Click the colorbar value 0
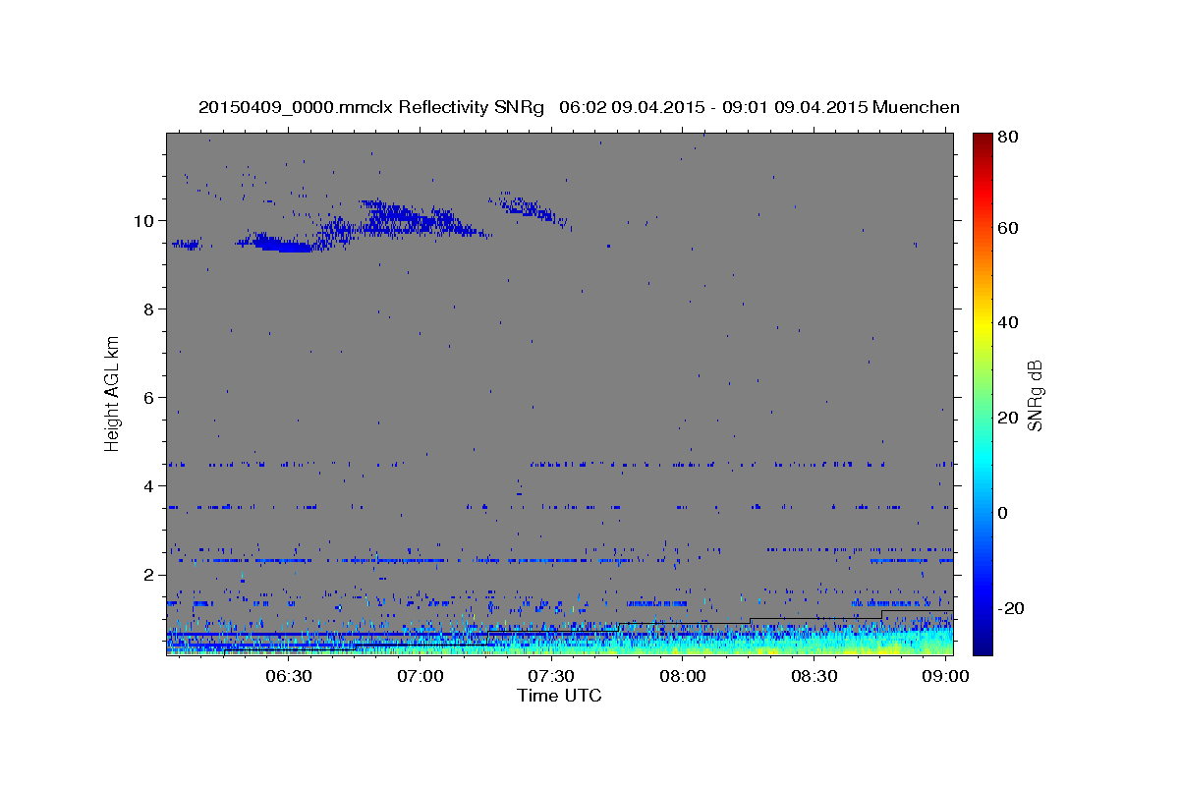Screen dimensions: 1179x786 click(x=1003, y=513)
